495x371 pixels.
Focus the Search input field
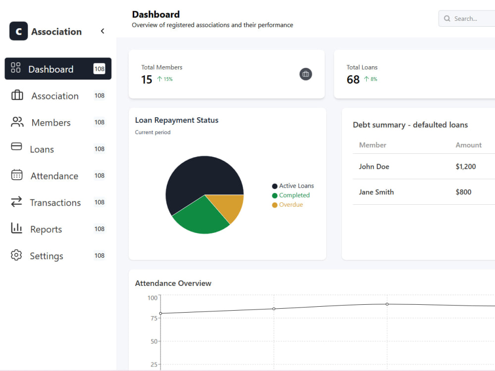(467, 19)
